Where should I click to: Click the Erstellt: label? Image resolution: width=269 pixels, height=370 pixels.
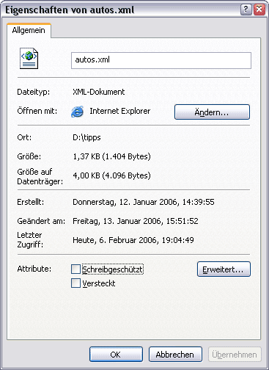pyautogui.click(x=31, y=202)
